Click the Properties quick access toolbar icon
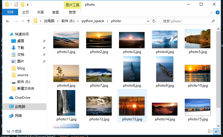Screen dimensions: 223x137 [16, 5]
